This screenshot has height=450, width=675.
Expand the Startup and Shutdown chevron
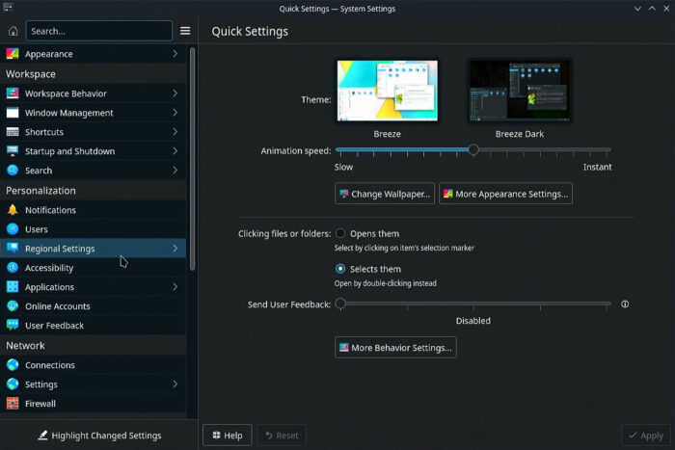pos(175,151)
